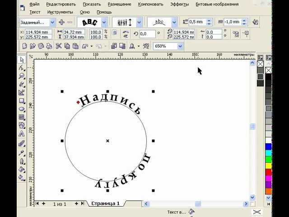Select the Pick arrow tool
Screen dimensions: 289x217
click(x=21, y=60)
